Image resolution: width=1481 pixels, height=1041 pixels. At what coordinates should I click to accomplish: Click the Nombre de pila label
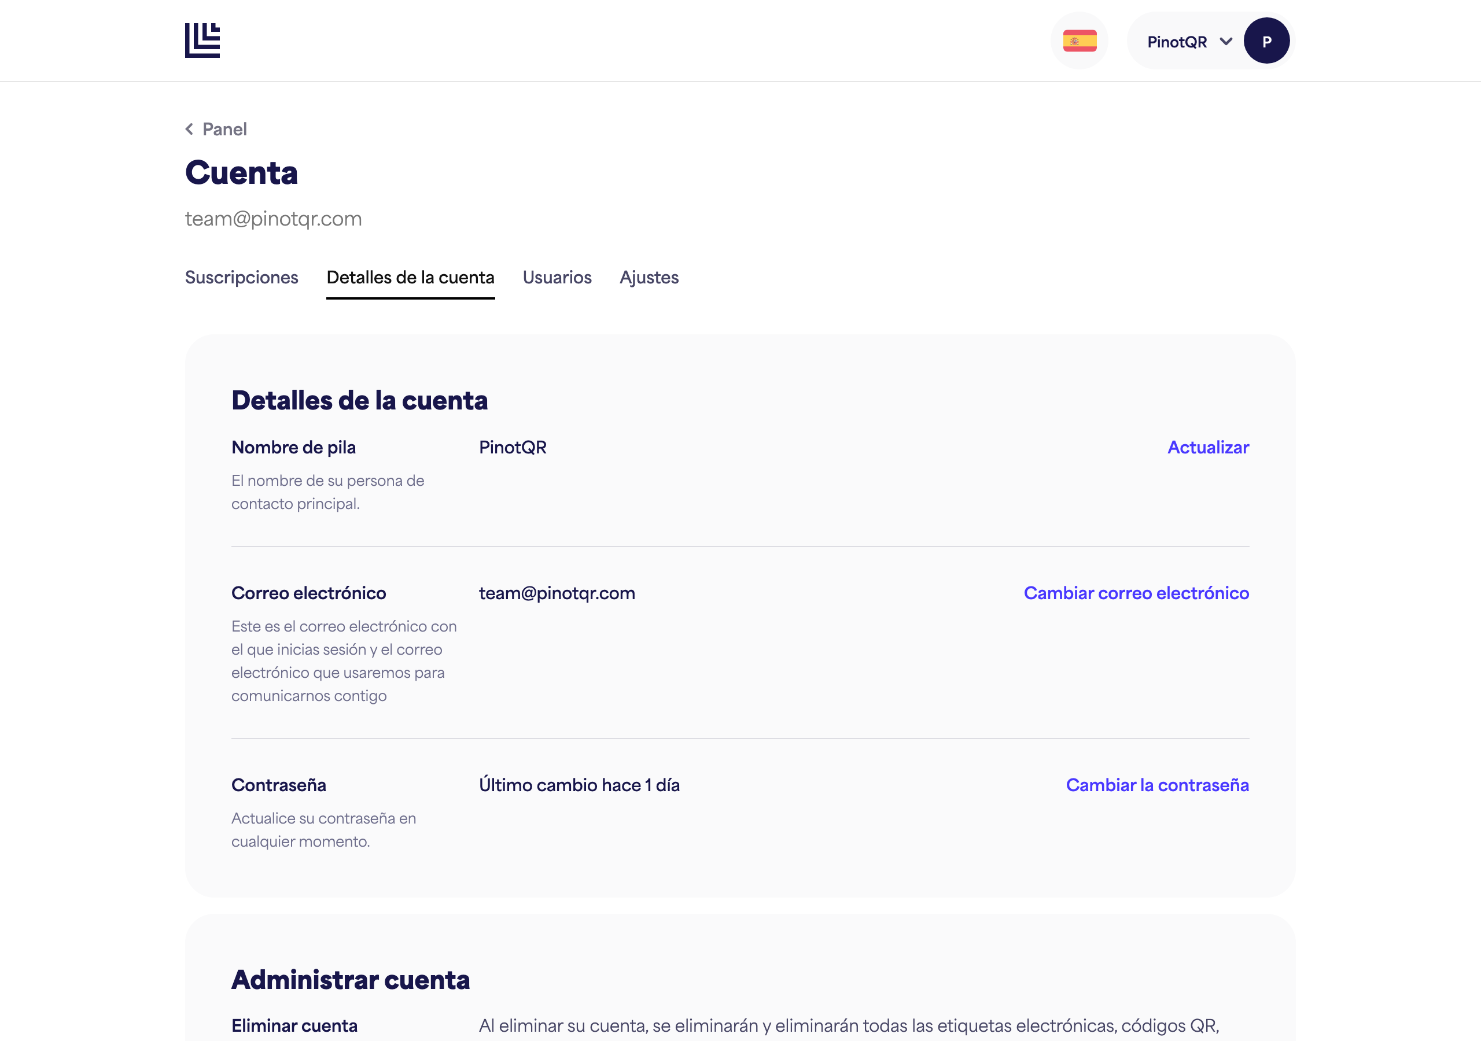tap(293, 447)
